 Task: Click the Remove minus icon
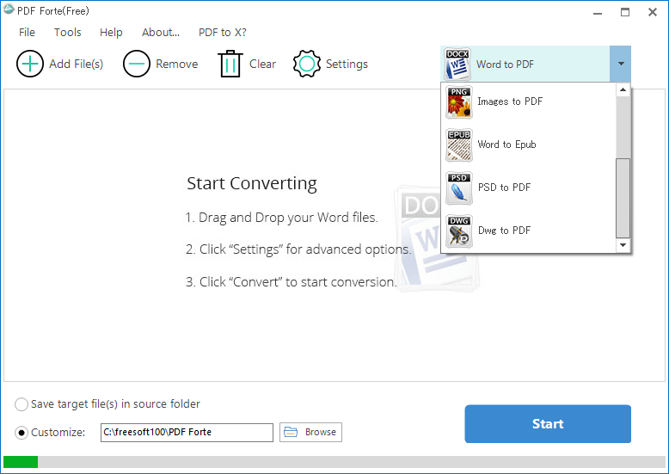[137, 64]
